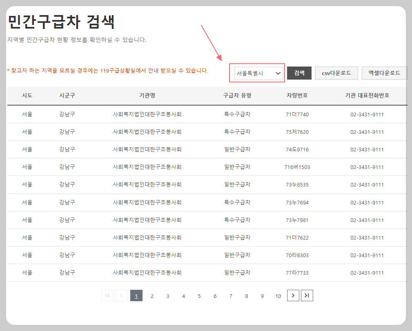Open the 서울특별시 region dropdown
Image resolution: width=412 pixels, height=331 pixels.
point(258,73)
